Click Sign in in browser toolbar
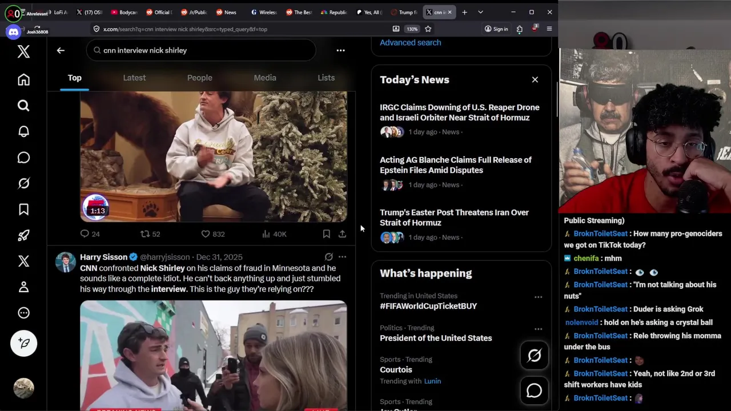The image size is (731, 411). [x=496, y=29]
